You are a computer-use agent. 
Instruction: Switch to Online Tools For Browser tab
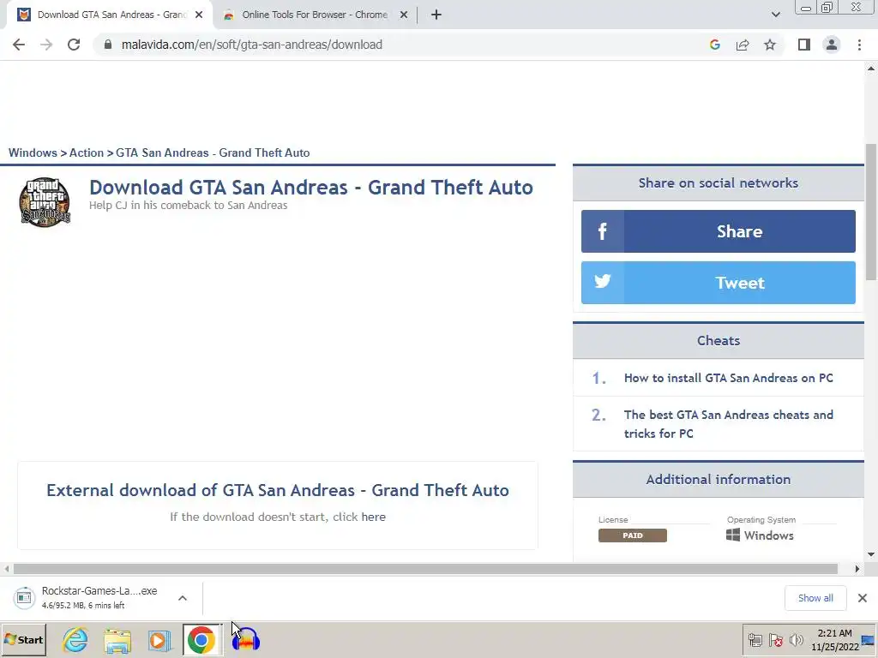tap(314, 15)
